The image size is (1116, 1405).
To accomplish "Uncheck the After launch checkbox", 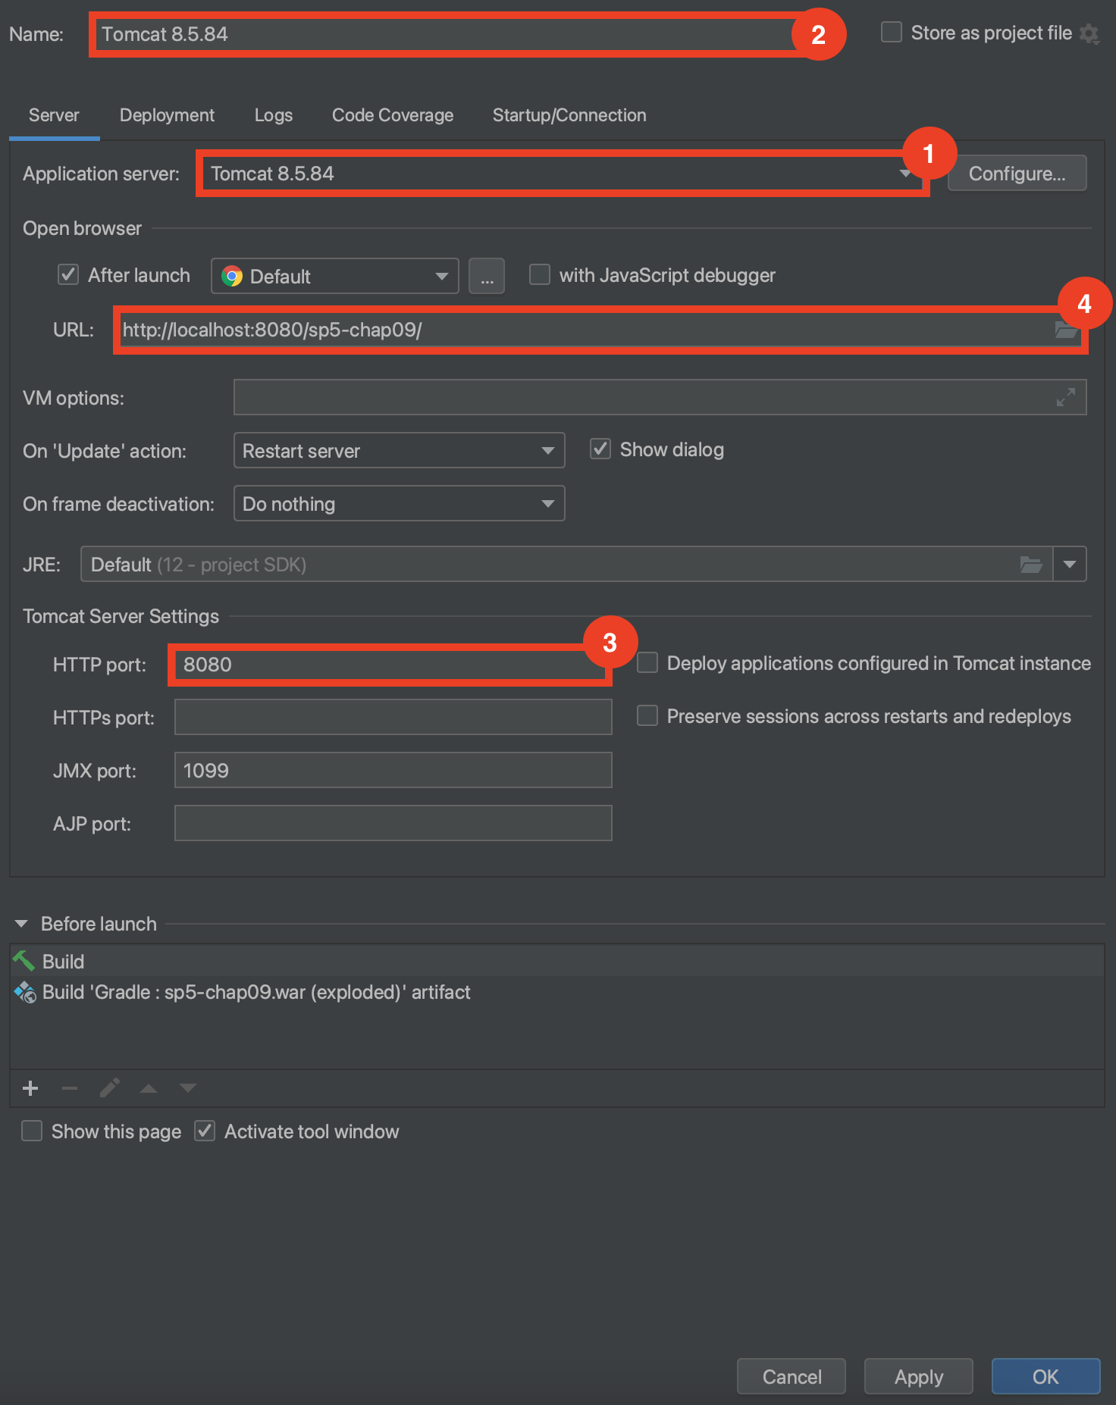I will pos(68,274).
